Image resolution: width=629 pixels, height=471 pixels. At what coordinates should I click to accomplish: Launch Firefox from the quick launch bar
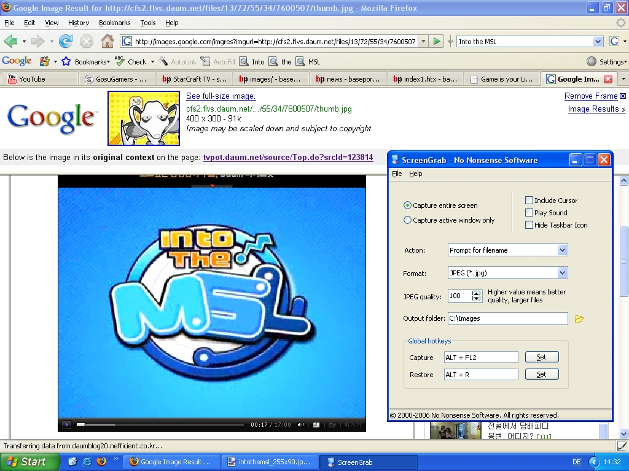tap(101, 461)
